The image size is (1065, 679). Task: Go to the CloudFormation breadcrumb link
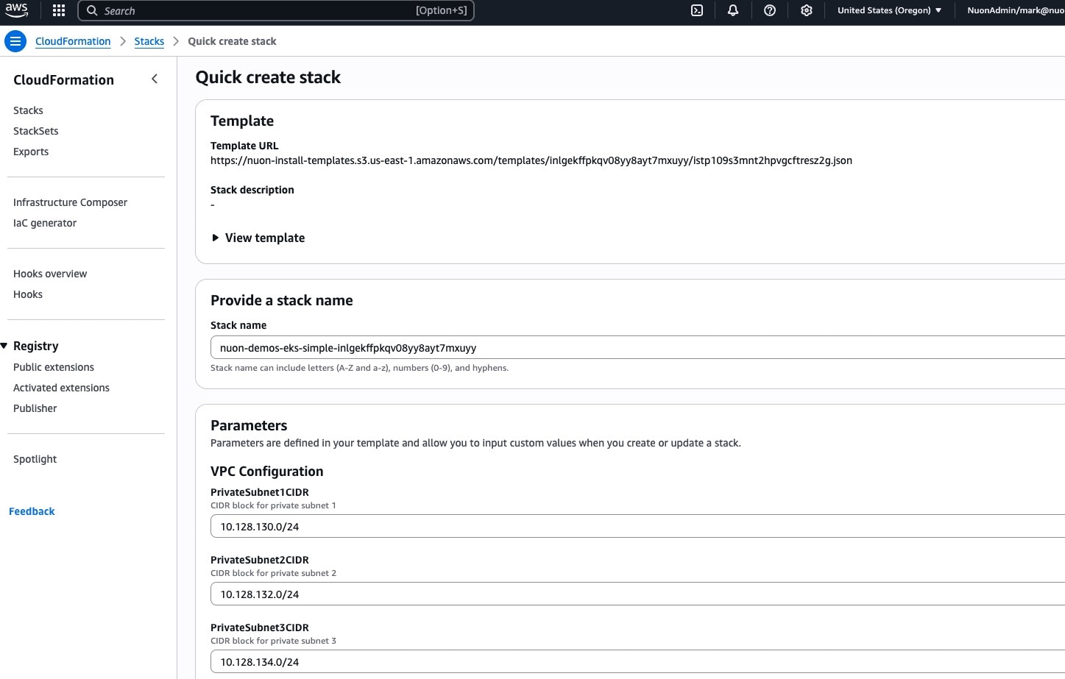pyautogui.click(x=73, y=41)
